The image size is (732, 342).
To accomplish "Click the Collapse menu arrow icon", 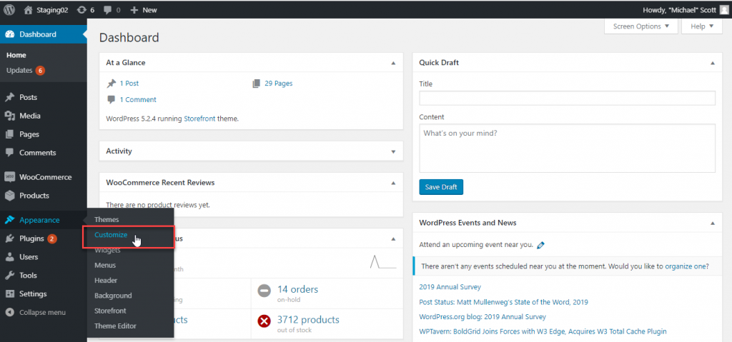I will 9,313.
